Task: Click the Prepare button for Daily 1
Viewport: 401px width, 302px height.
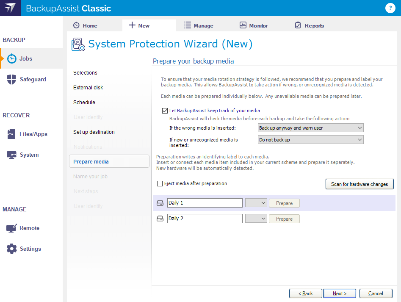Action: pyautogui.click(x=284, y=203)
